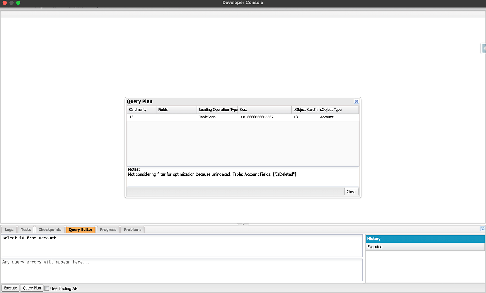Expand the right side panel arrow

pos(484,48)
